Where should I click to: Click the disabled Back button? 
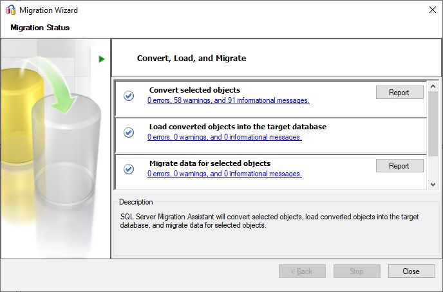point(302,271)
